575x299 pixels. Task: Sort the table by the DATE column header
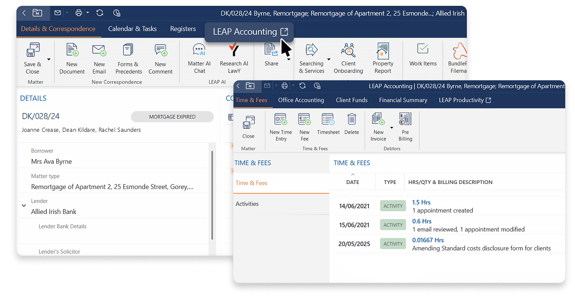point(352,182)
